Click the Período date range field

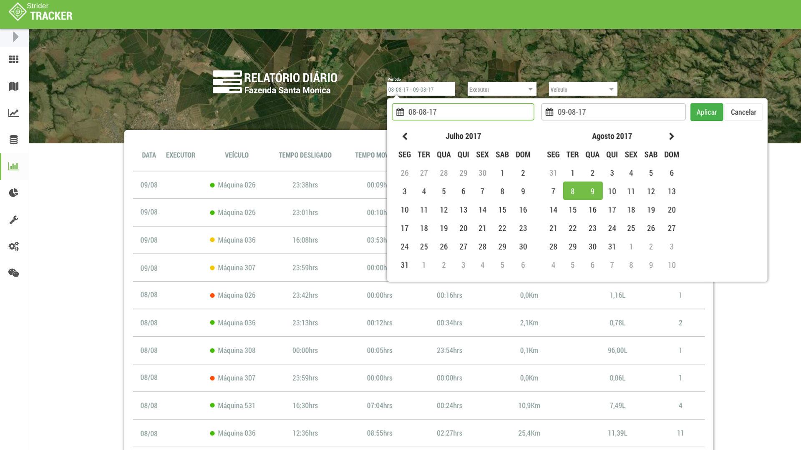(x=421, y=89)
